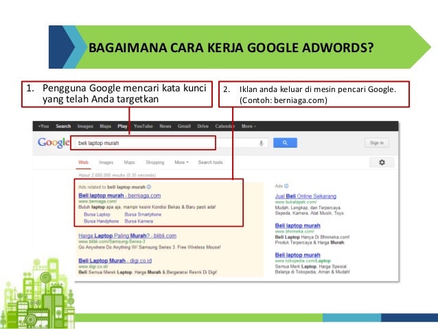The height and width of the screenshot is (329, 438).
Task: Open Search tools
Action: (x=210, y=162)
